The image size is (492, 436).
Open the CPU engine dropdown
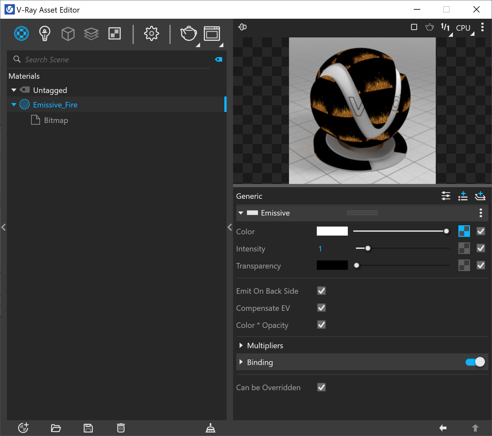[x=463, y=28]
